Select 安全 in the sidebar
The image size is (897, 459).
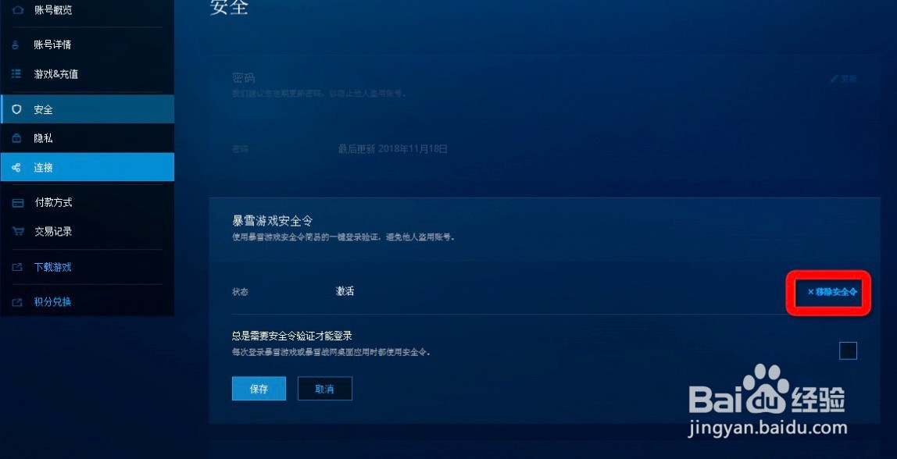pyautogui.click(x=87, y=109)
